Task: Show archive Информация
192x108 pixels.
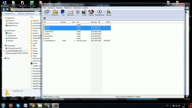Action: [x=99, y=13]
